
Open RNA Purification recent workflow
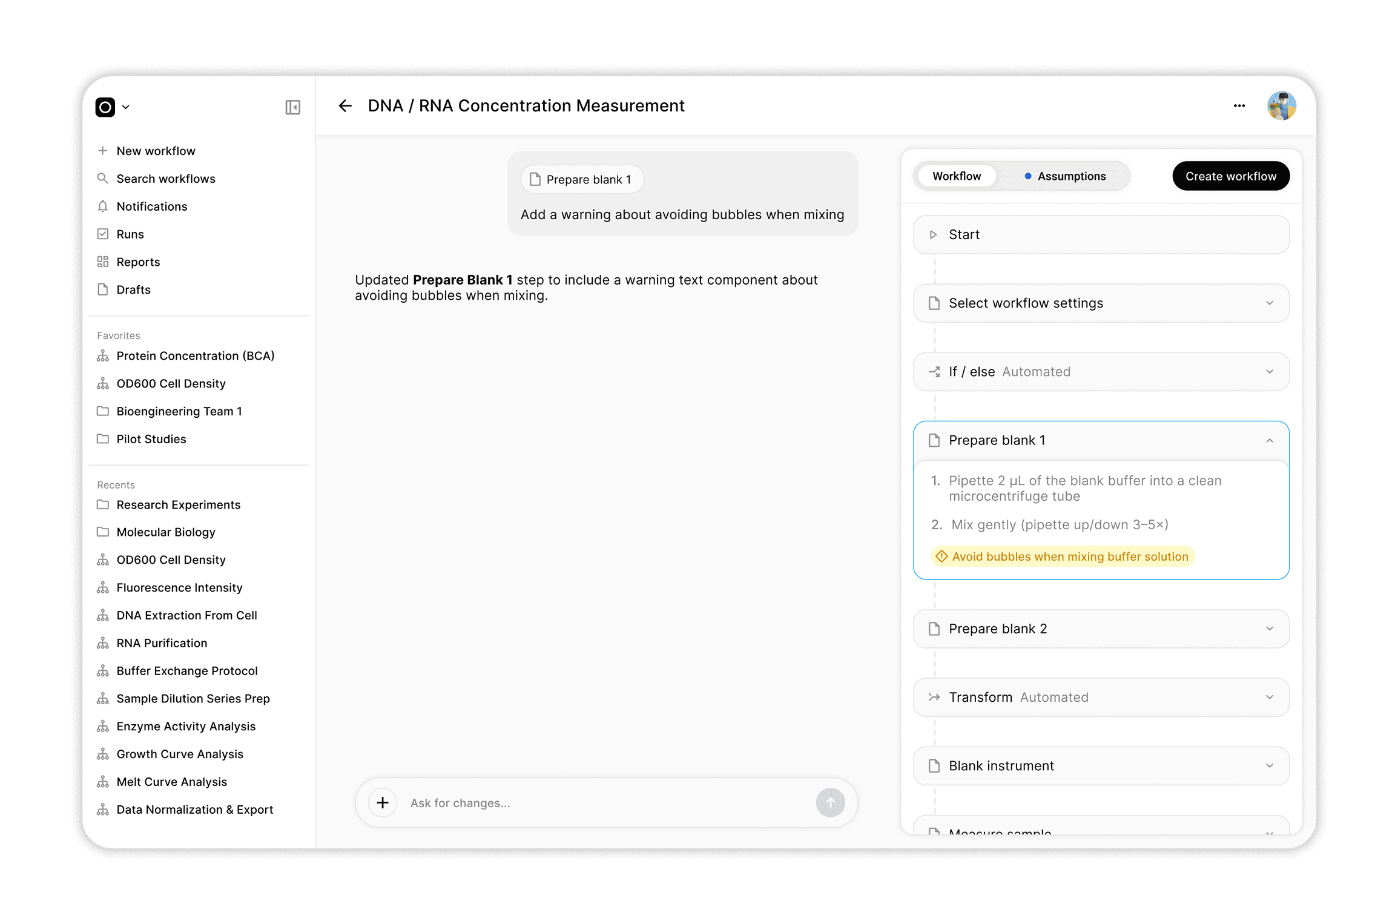tap(162, 643)
